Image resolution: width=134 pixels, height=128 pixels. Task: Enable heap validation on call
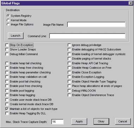pyautogui.click(x=7, y=77)
